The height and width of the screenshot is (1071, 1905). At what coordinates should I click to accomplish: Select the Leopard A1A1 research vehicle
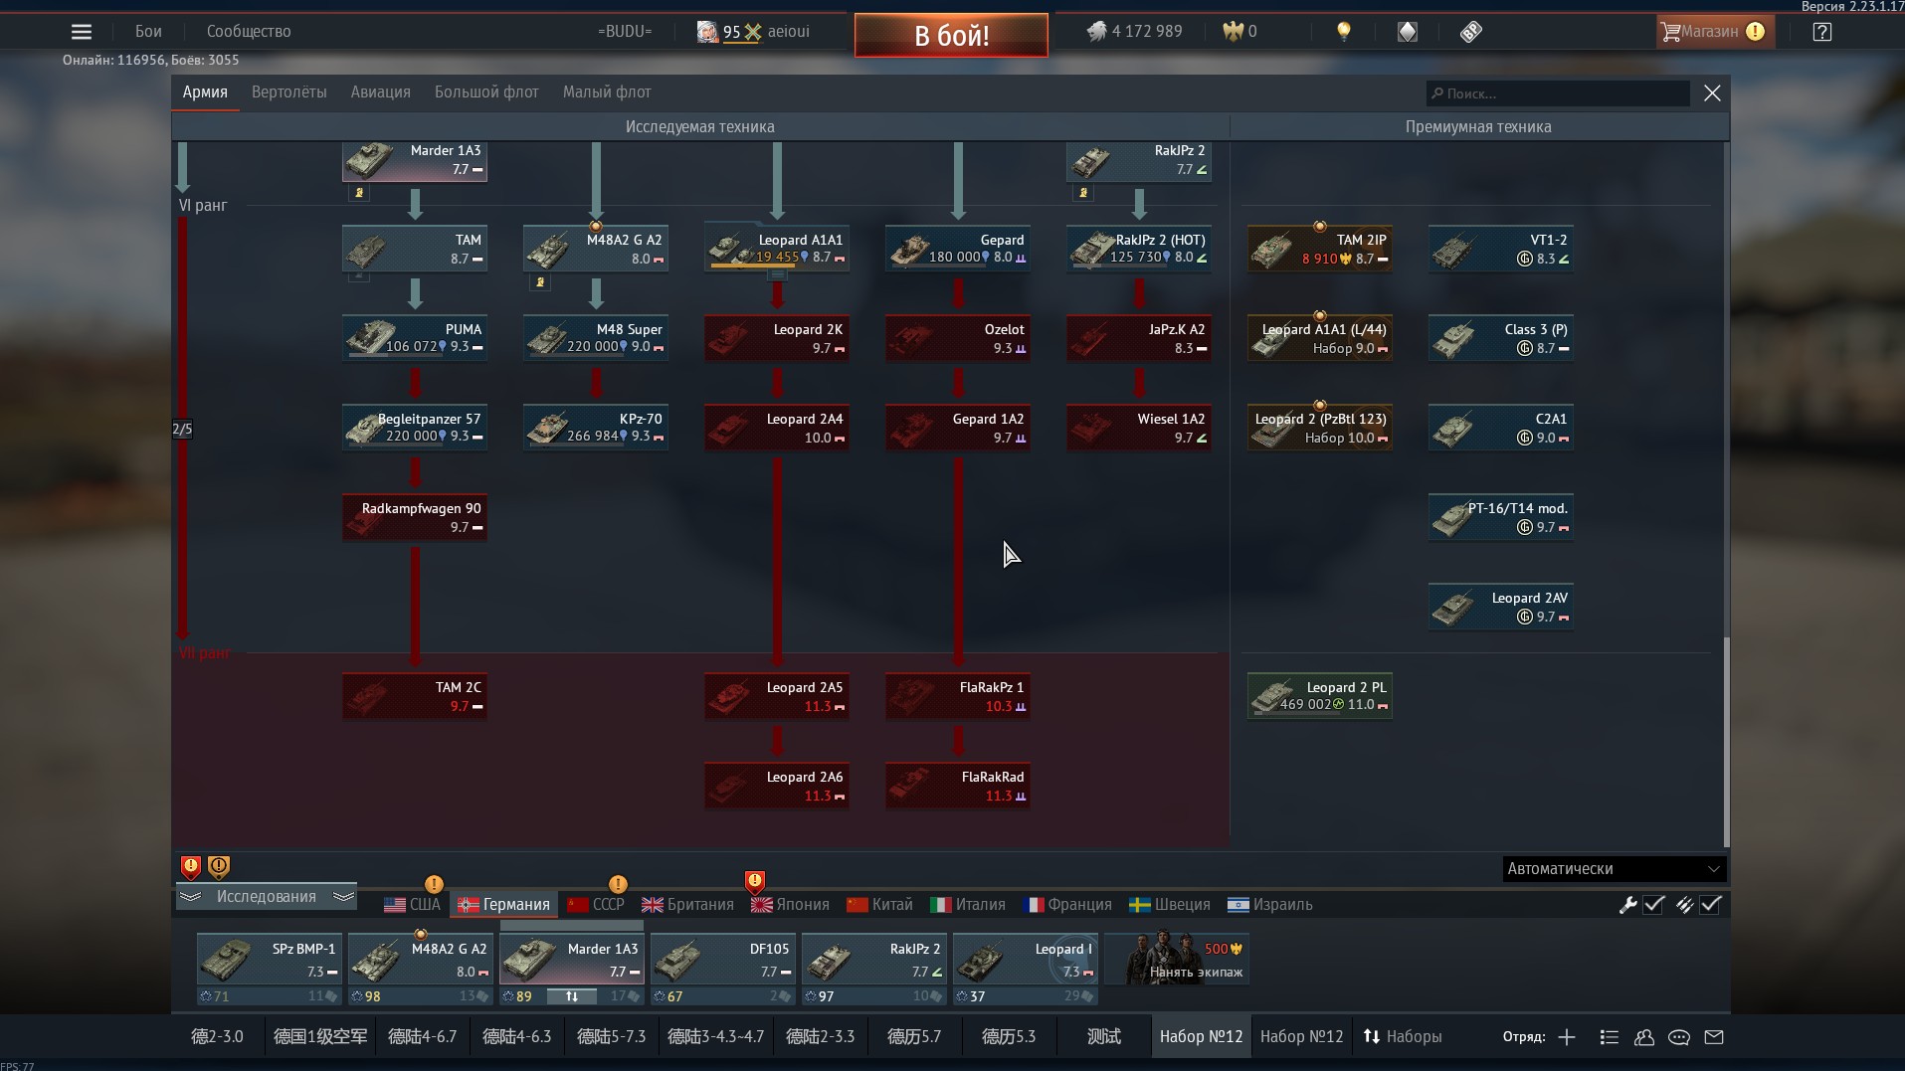point(777,249)
